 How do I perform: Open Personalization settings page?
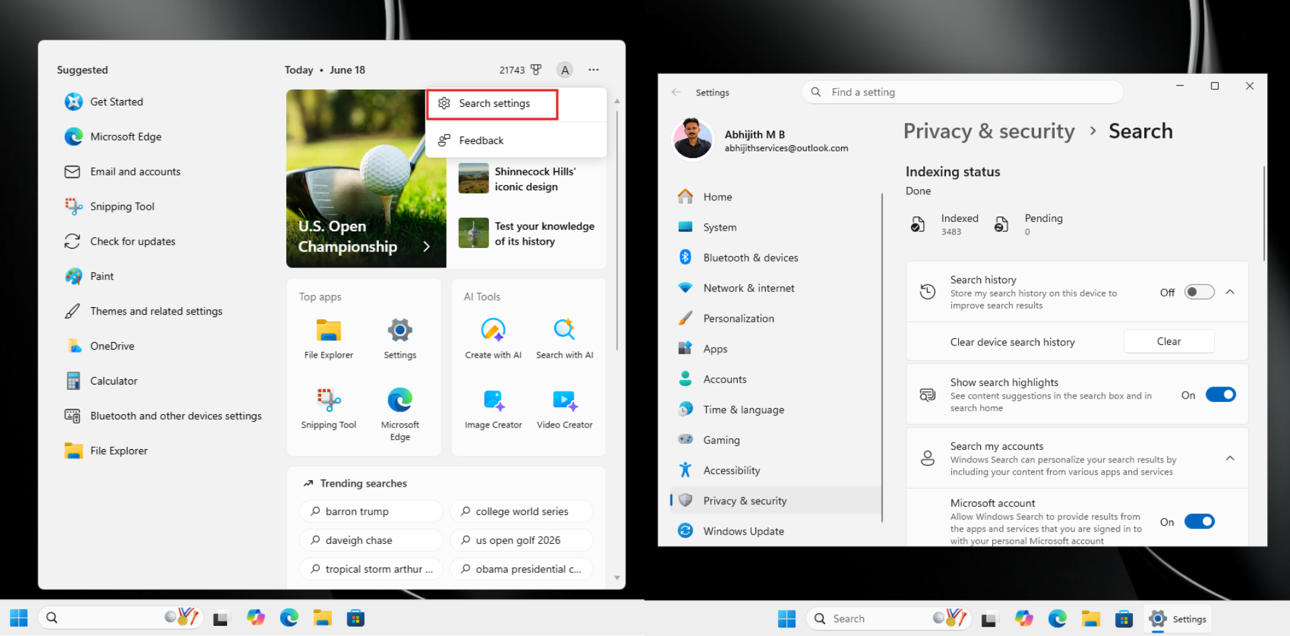[x=776, y=319]
